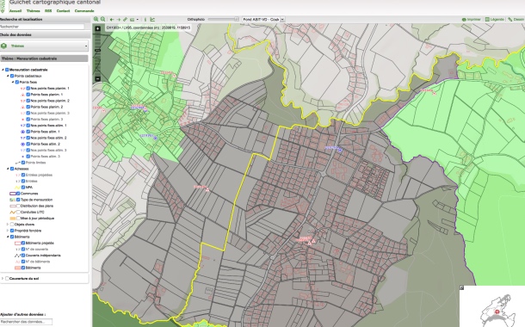Go back to previous map view arrow
The width and height of the screenshot is (525, 327).
click(112, 20)
